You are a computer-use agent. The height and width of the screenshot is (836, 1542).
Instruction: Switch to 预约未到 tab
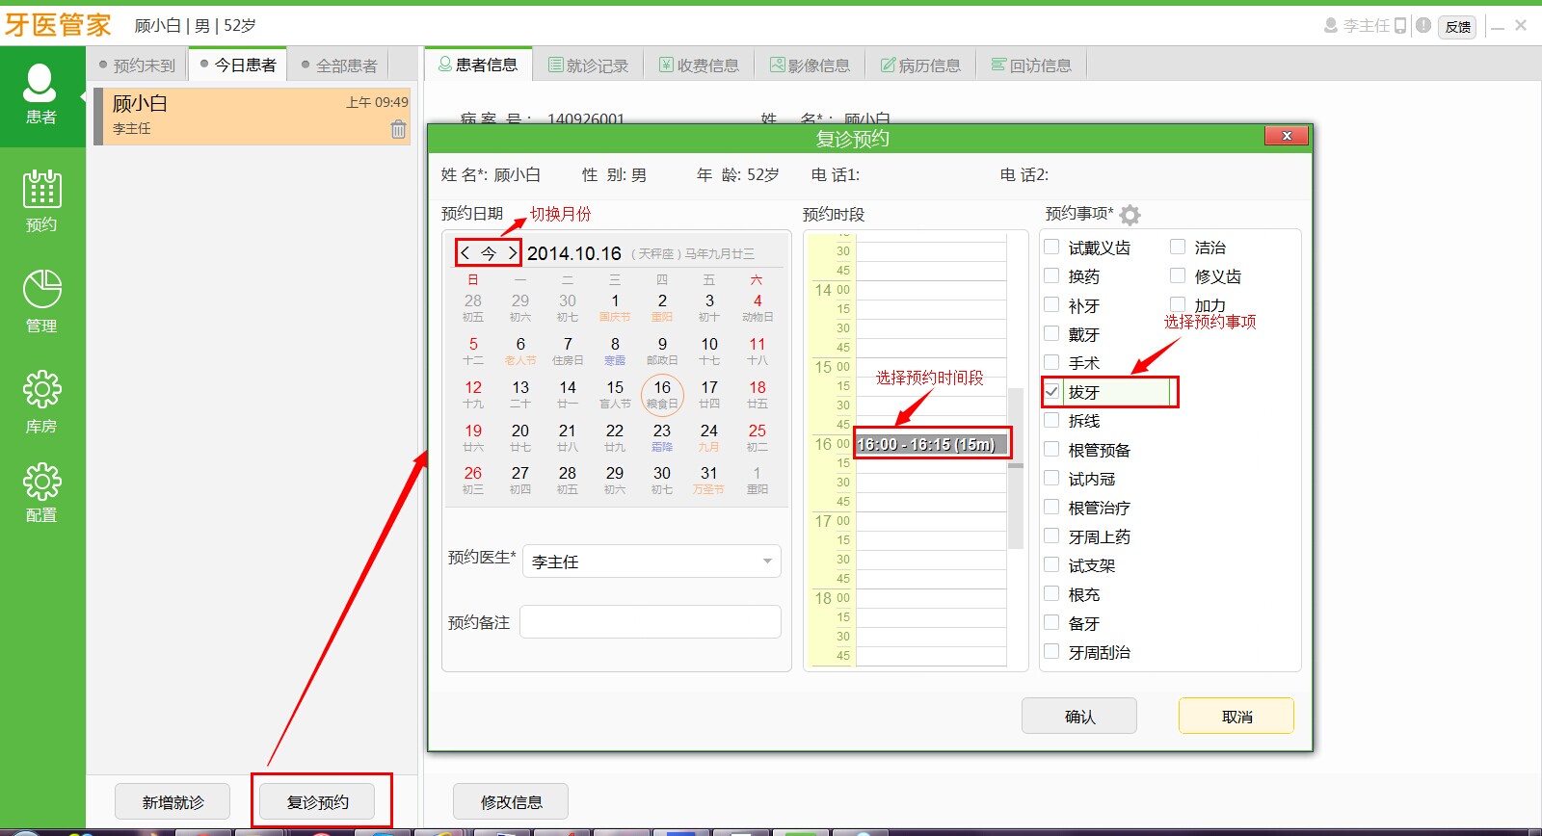coord(137,65)
